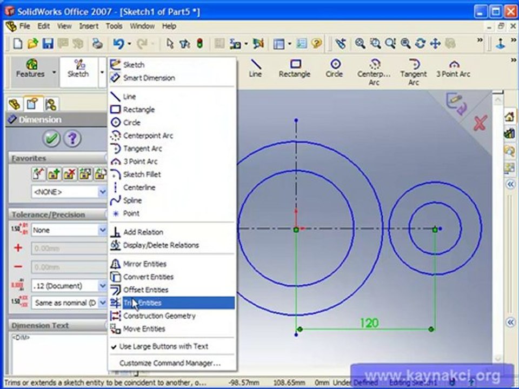
Task: Choose Offset Entities in the list
Action: [x=172, y=290]
